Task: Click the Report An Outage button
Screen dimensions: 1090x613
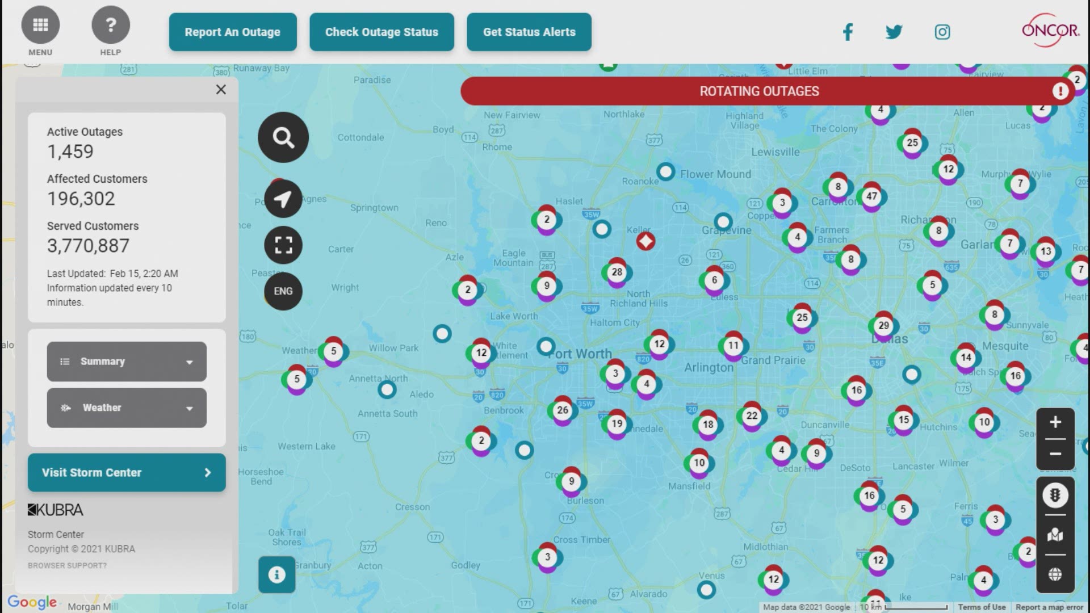Action: [232, 31]
